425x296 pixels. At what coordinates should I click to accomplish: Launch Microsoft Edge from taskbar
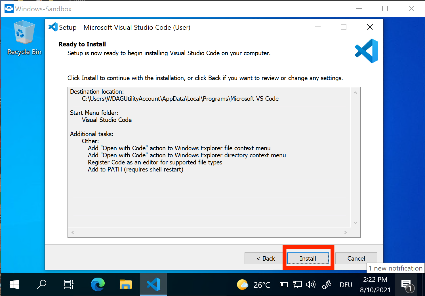click(x=98, y=284)
